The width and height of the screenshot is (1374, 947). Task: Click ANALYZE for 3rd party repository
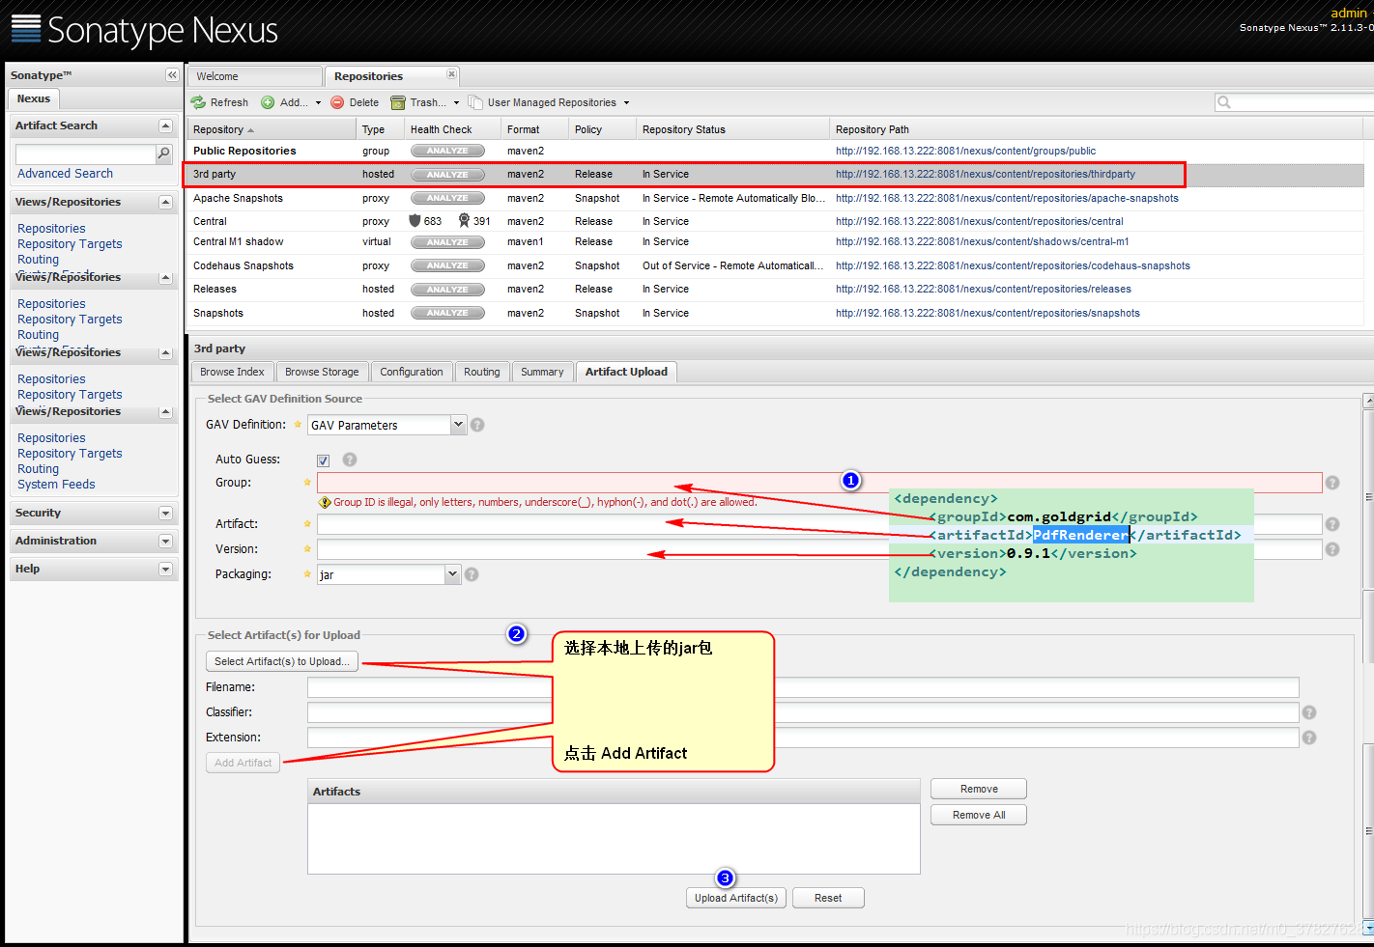[447, 175]
